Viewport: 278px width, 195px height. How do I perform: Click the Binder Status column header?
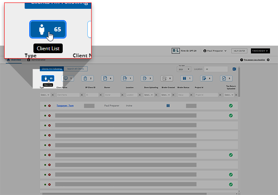click(x=184, y=87)
